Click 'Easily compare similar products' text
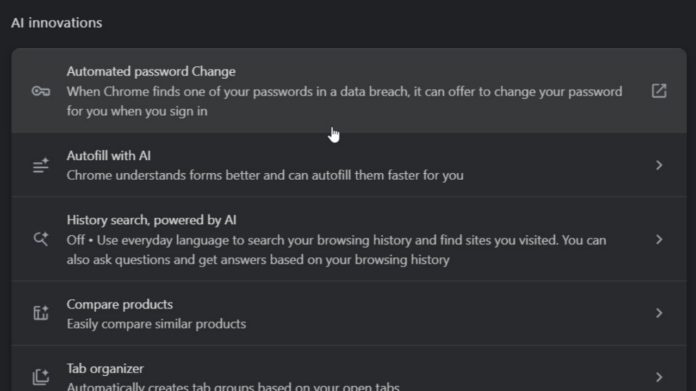Image resolution: width=696 pixels, height=391 pixels. click(x=157, y=324)
